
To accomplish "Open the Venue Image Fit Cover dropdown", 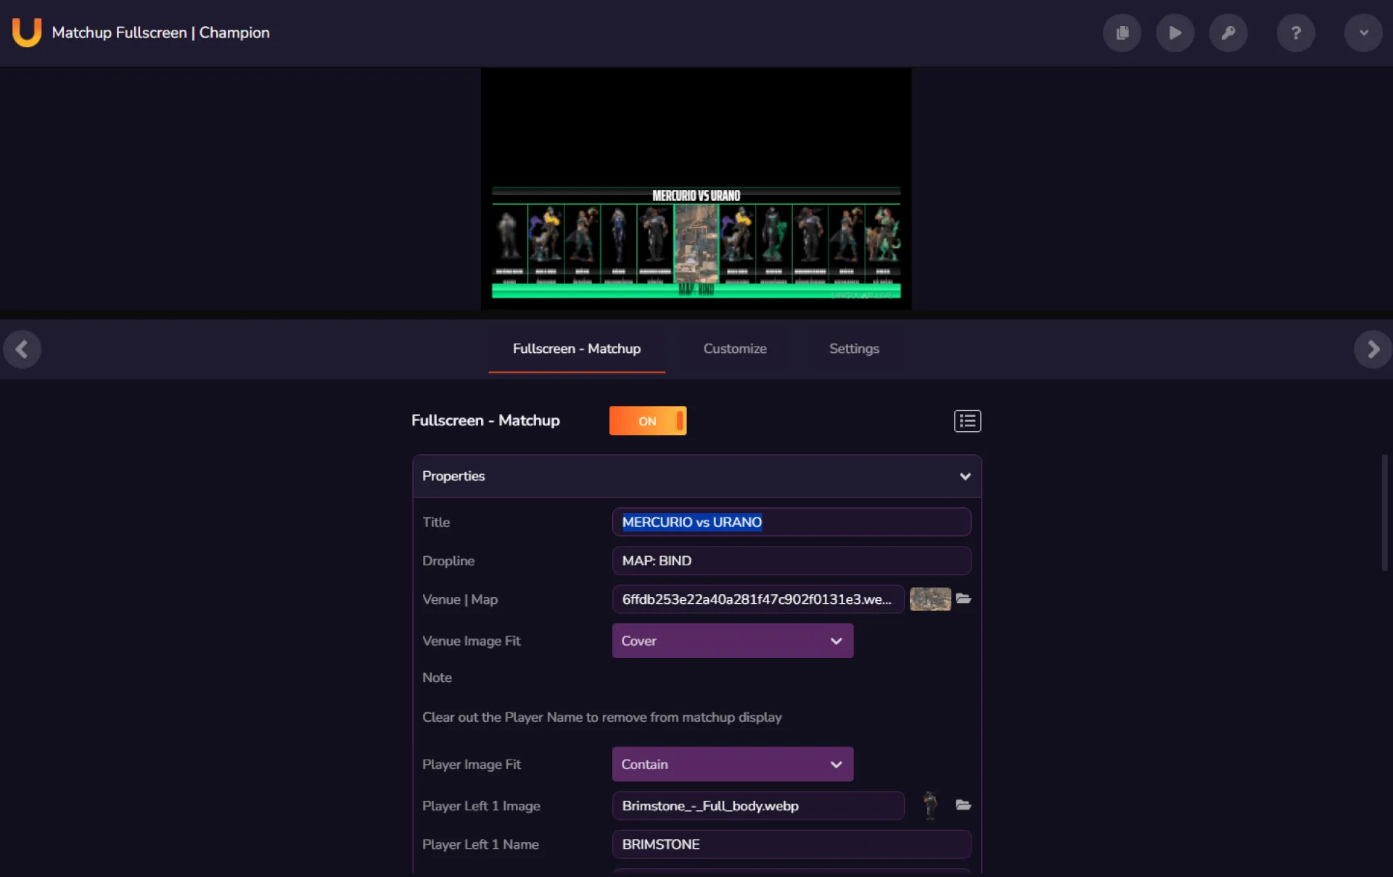I will (733, 641).
